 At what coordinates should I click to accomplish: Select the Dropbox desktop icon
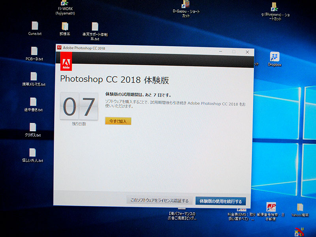point(275,59)
